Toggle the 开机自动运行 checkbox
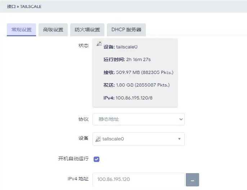This screenshot has height=190, width=247. pos(96,159)
